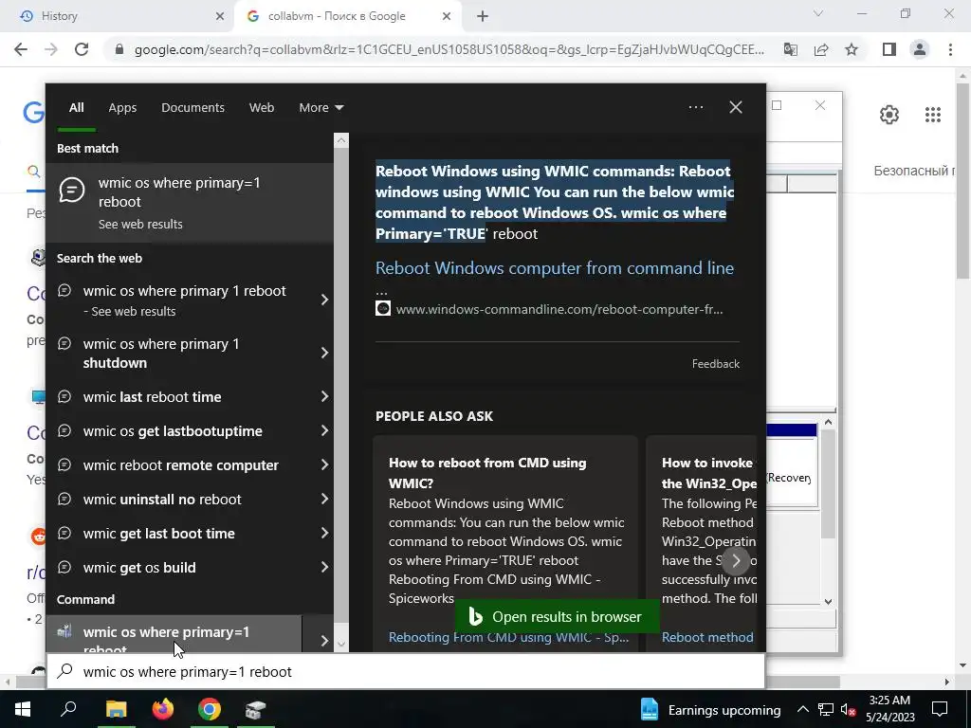Select best match wmic os where primary=1 reboot
971x728 pixels.
pos(190,203)
